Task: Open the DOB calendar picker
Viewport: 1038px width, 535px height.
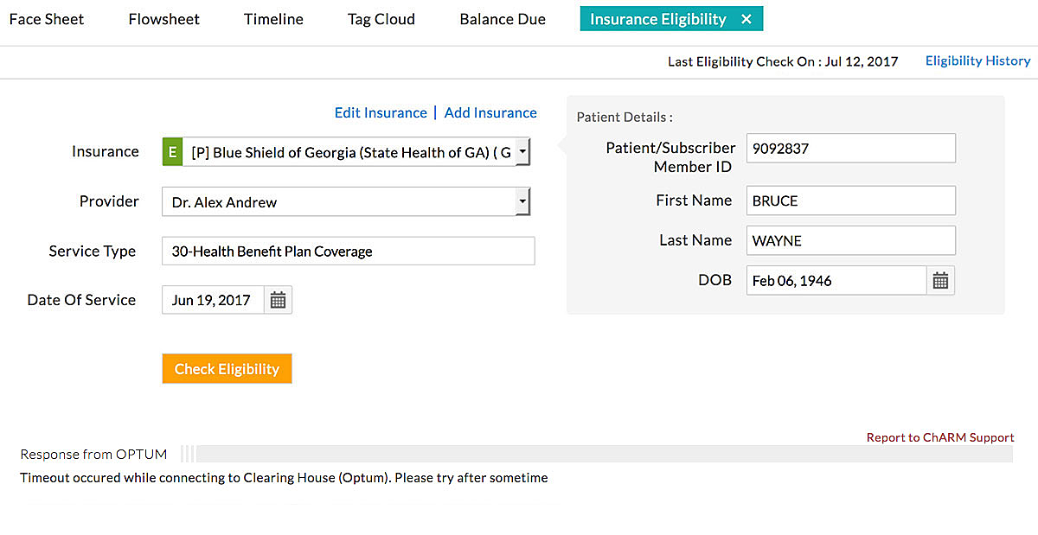Action: 940,280
